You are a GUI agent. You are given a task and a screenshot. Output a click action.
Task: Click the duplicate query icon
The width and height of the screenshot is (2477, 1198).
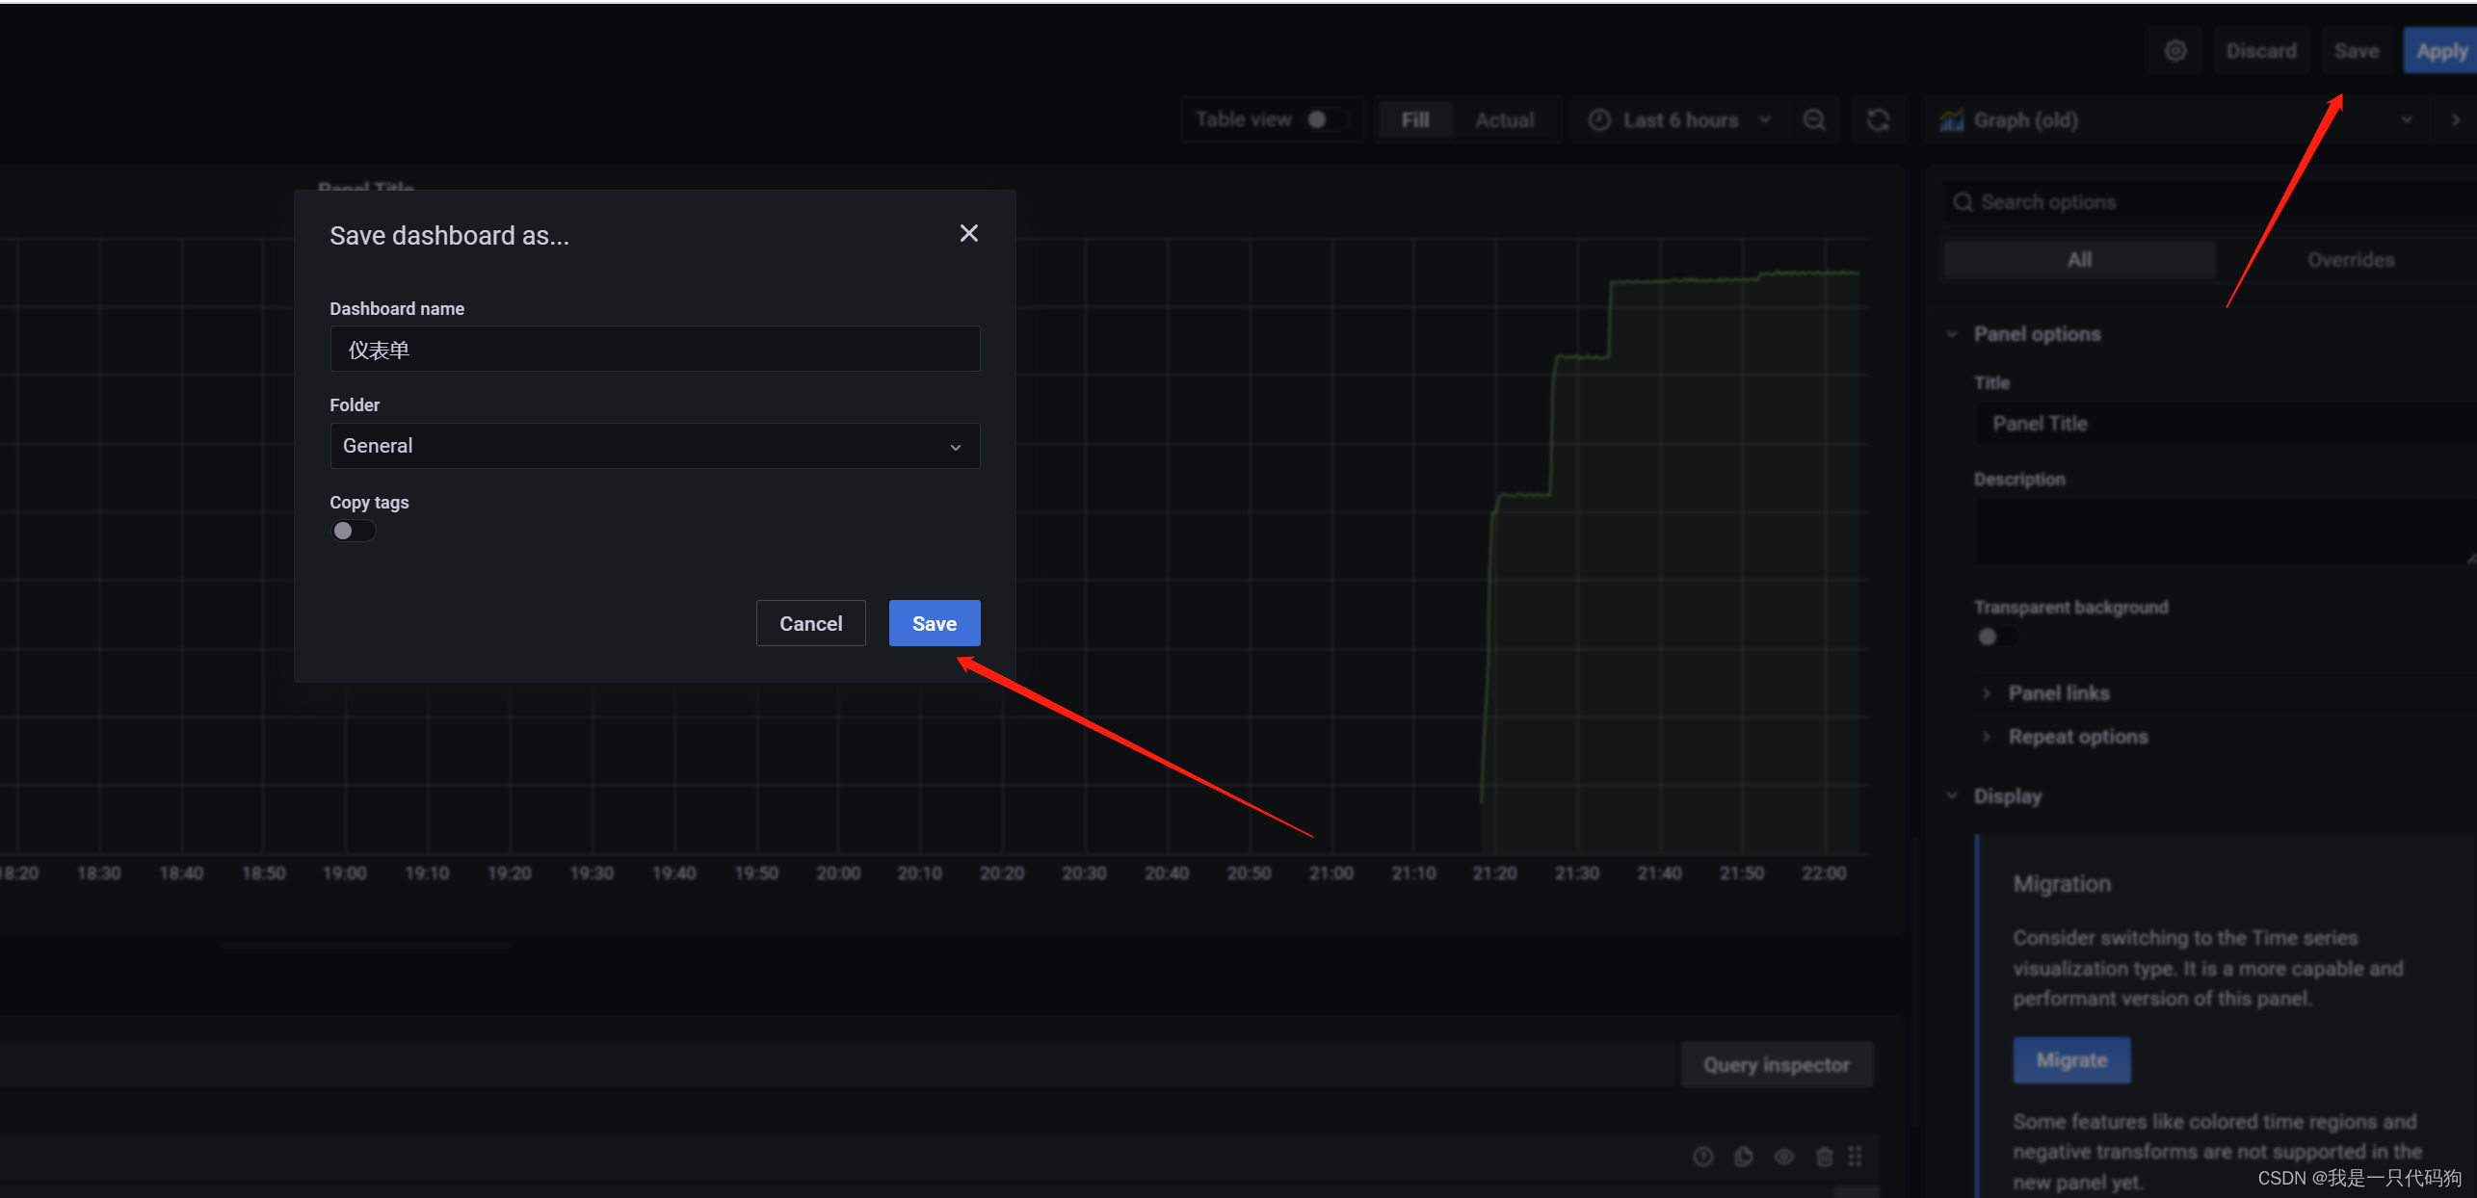(1743, 1157)
